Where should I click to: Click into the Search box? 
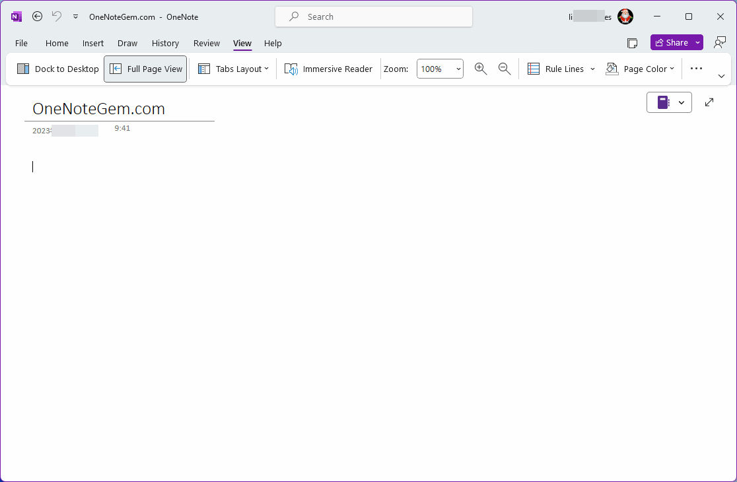click(374, 17)
